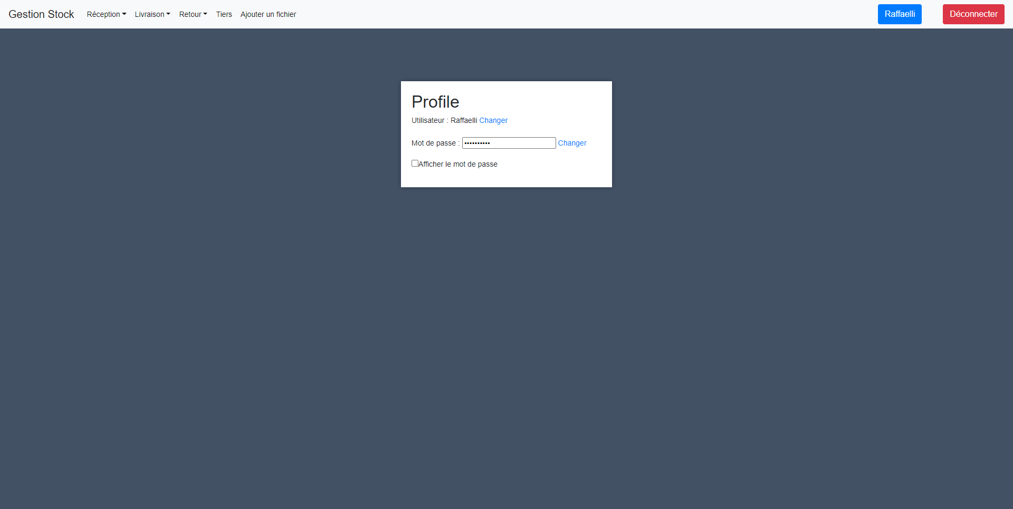
Task: Expand the Réception dropdown menu
Action: [x=106, y=14]
